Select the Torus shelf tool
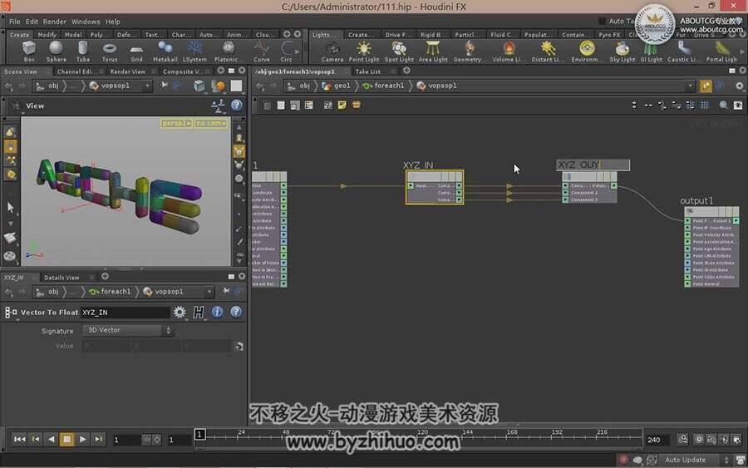 110,52
